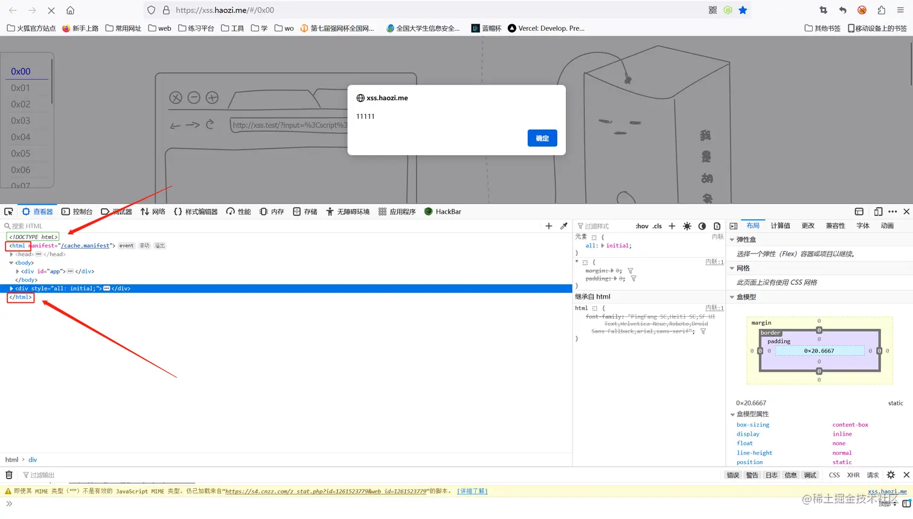Viewport: 913px width, 519px height.
Task: Open the HackBar panel tab
Action: (x=443, y=212)
